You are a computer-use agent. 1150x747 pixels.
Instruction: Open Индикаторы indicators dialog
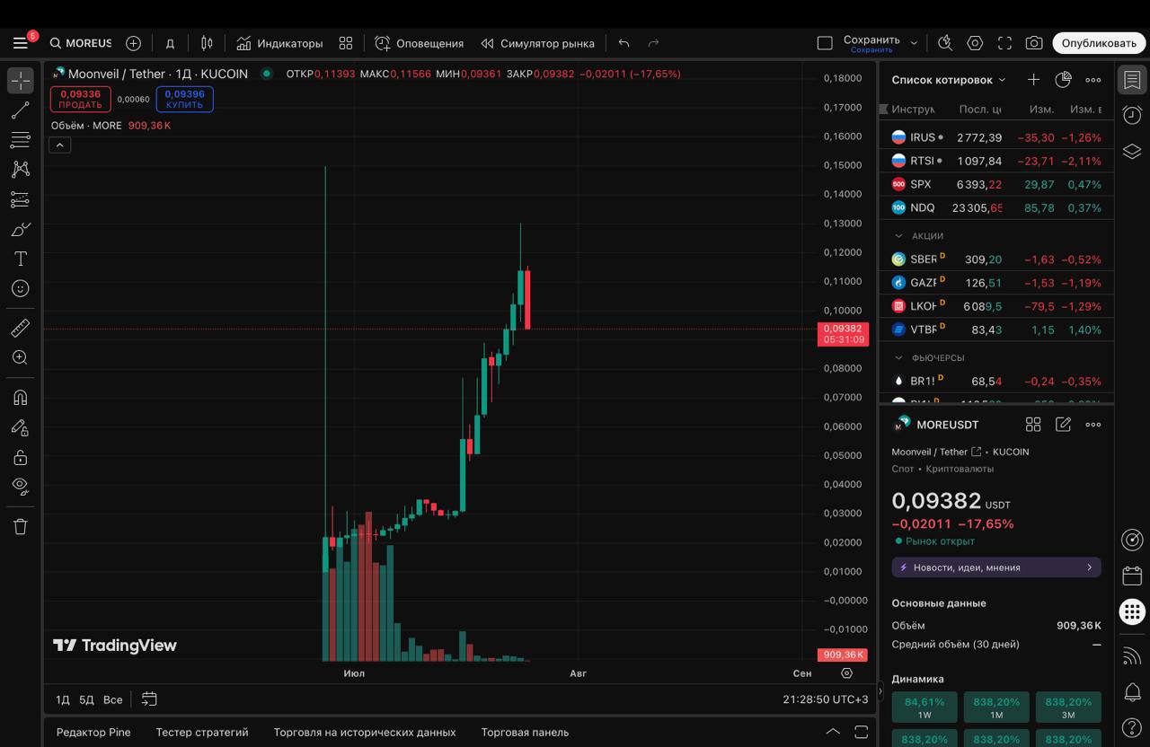[279, 43]
